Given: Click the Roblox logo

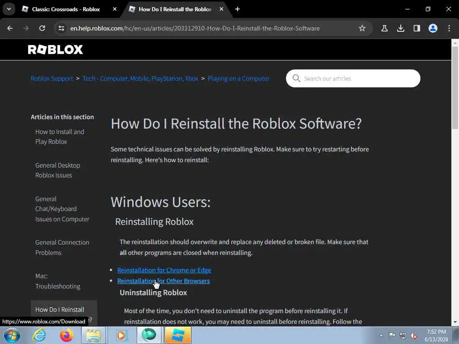Looking at the screenshot, I should (55, 50).
